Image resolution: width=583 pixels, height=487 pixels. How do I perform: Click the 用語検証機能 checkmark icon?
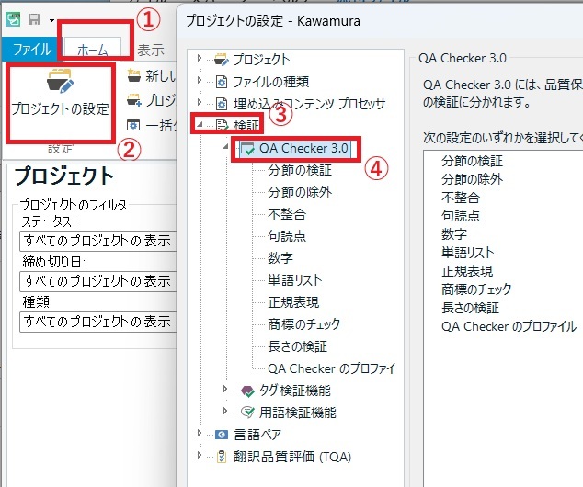(x=247, y=413)
